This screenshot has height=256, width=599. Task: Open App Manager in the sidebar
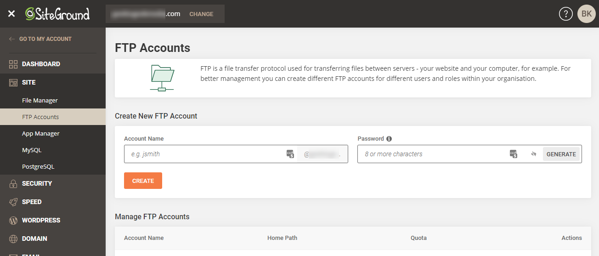[41, 133]
